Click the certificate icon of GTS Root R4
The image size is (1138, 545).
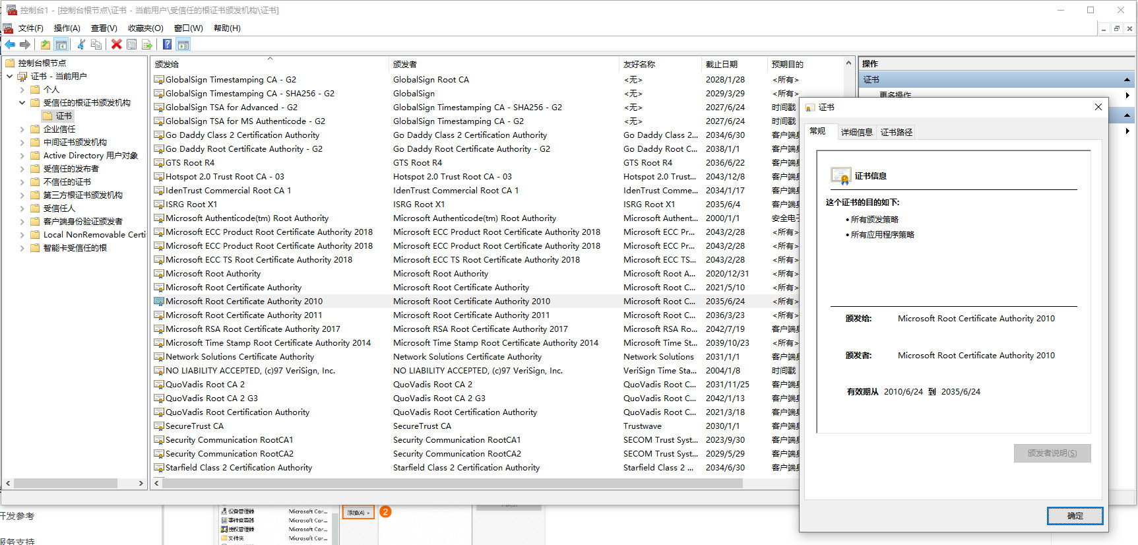pyautogui.click(x=159, y=163)
